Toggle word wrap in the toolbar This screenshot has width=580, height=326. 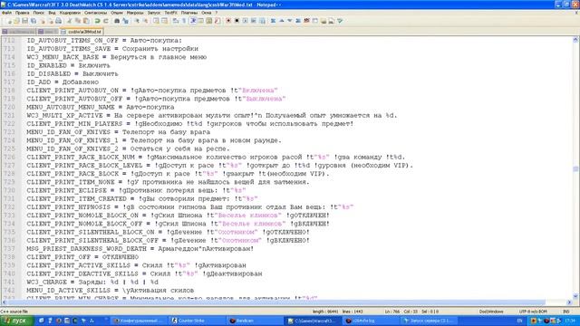176,21
